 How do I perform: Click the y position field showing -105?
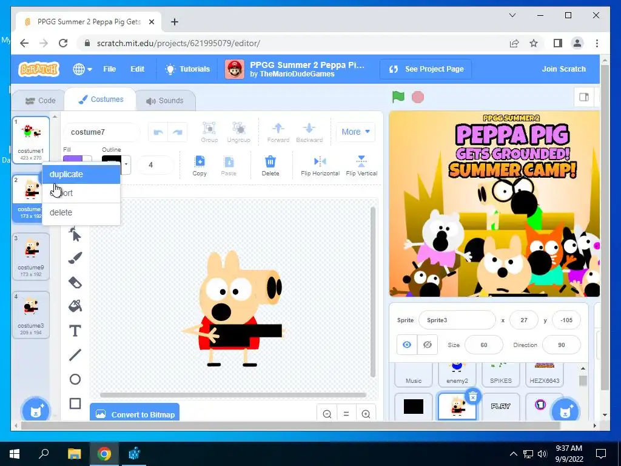click(566, 320)
